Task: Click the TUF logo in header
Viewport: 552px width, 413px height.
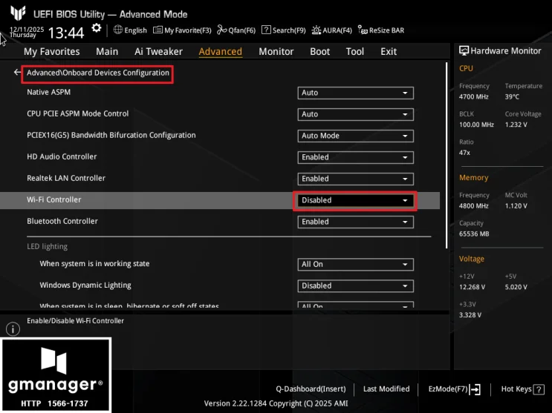Action: 18,13
